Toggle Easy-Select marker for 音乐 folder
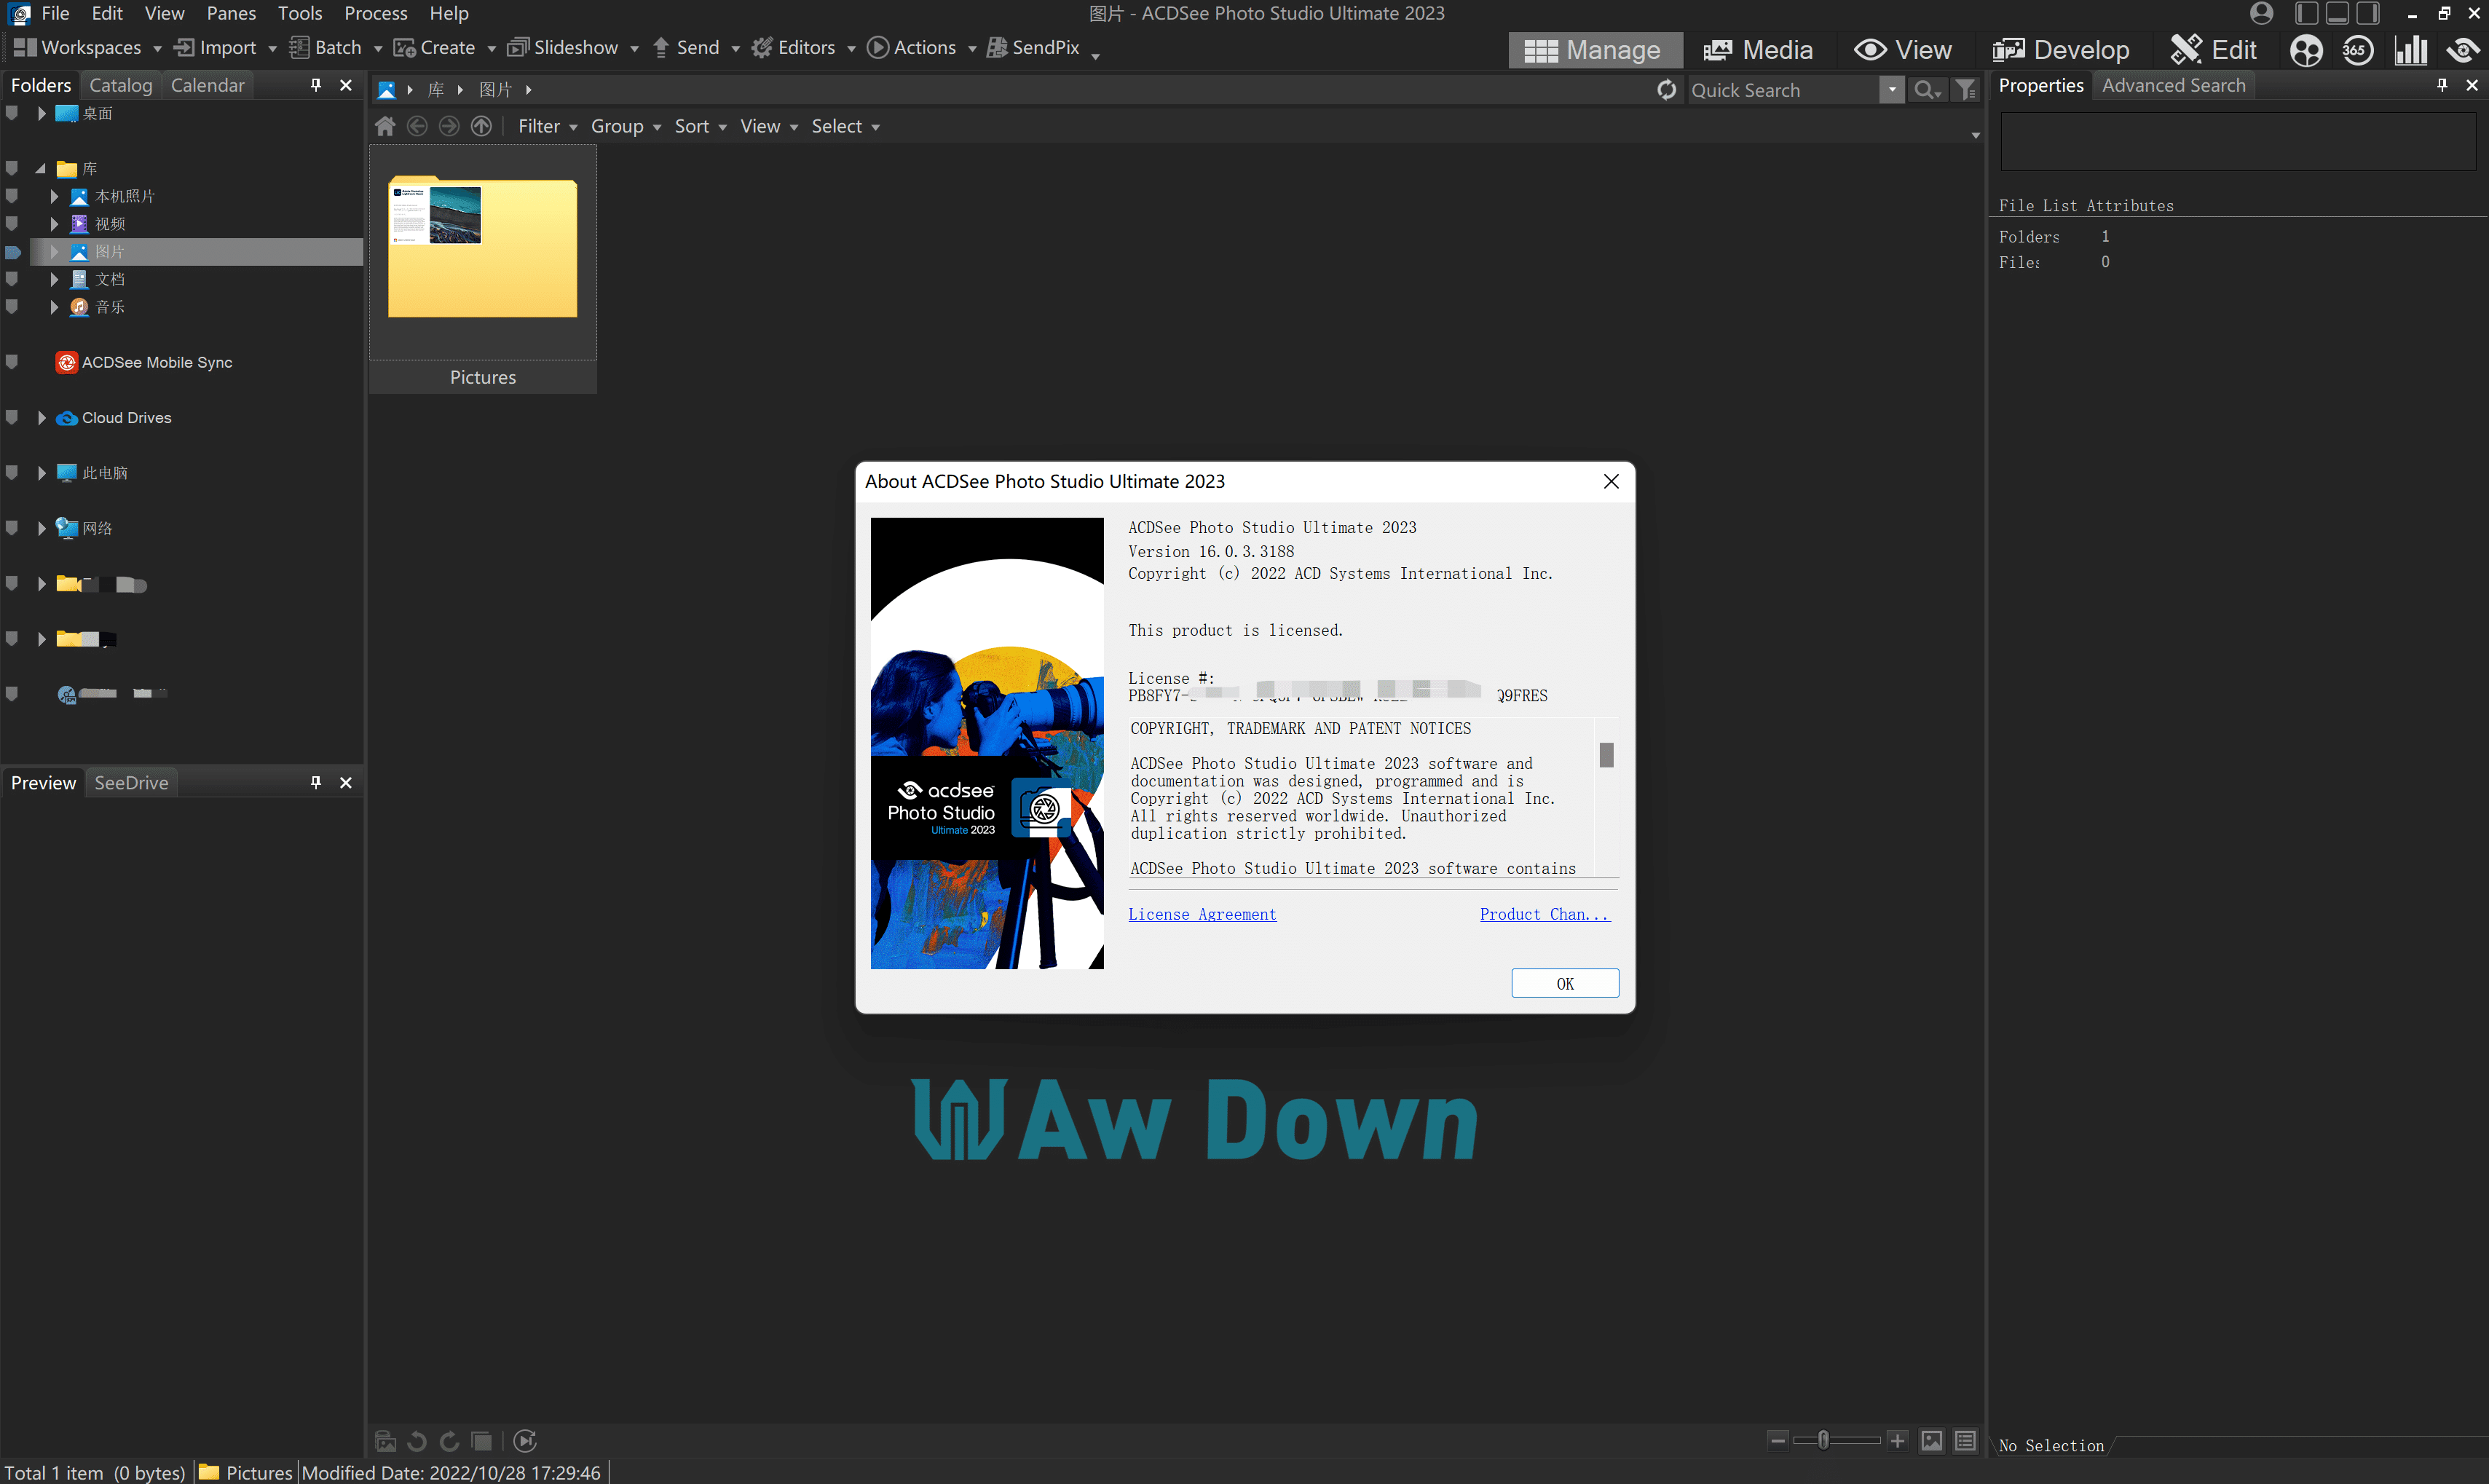This screenshot has width=2489, height=1484. (x=12, y=306)
